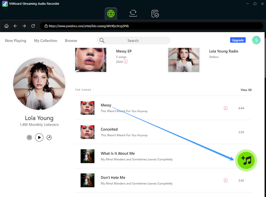Go forward with the right arrow icon

pos(24,26)
